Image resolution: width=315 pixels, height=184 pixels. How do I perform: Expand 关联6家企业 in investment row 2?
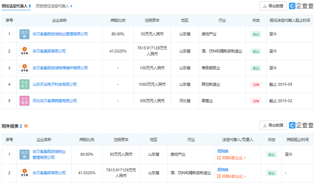coord(232,177)
